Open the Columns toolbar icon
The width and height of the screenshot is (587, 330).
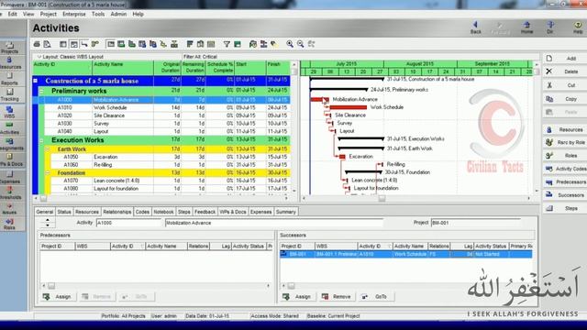(x=200, y=44)
